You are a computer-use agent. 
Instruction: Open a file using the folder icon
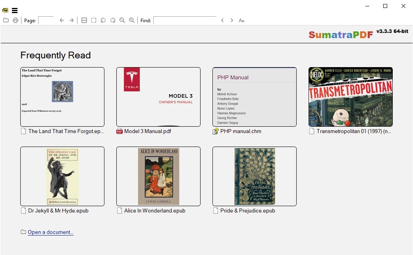pos(6,20)
